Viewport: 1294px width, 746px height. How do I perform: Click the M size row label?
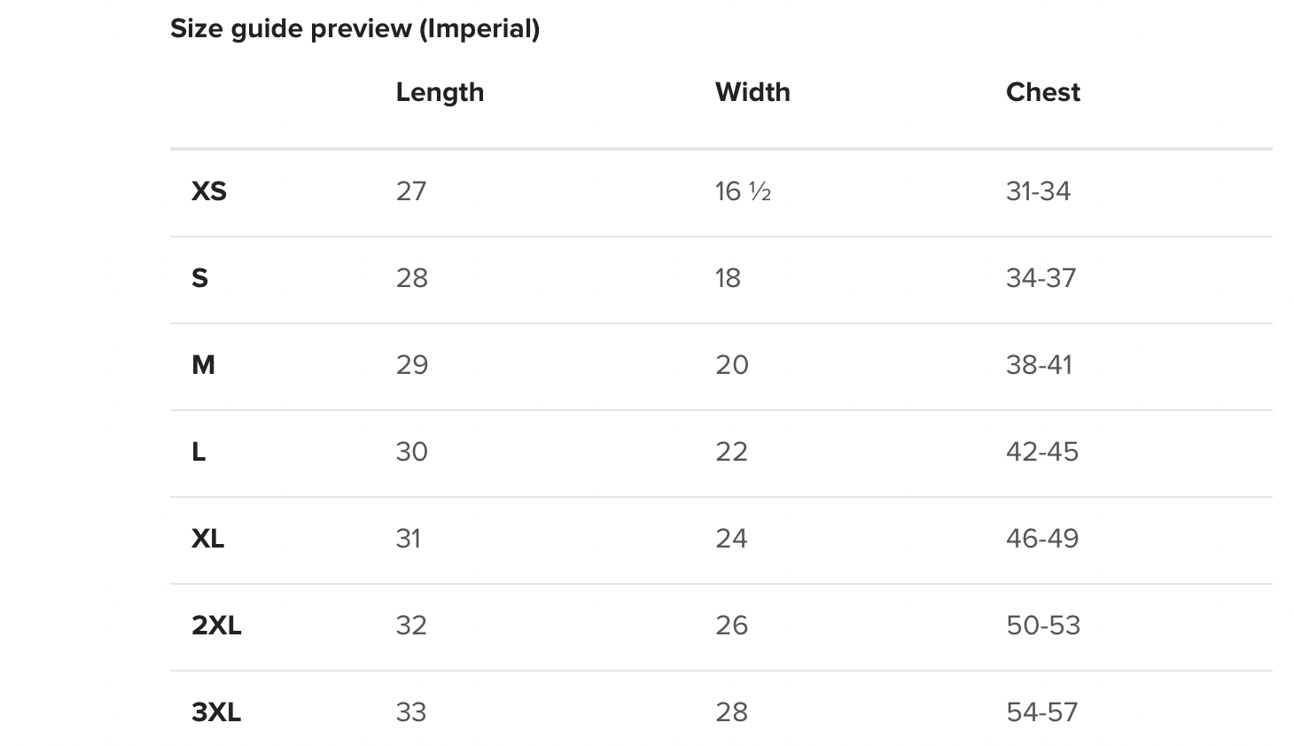(x=203, y=365)
